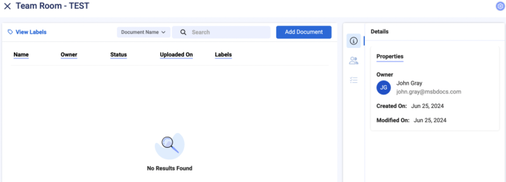Click the search magnifier icon
Image resolution: width=506 pixels, height=182 pixels.
[183, 32]
